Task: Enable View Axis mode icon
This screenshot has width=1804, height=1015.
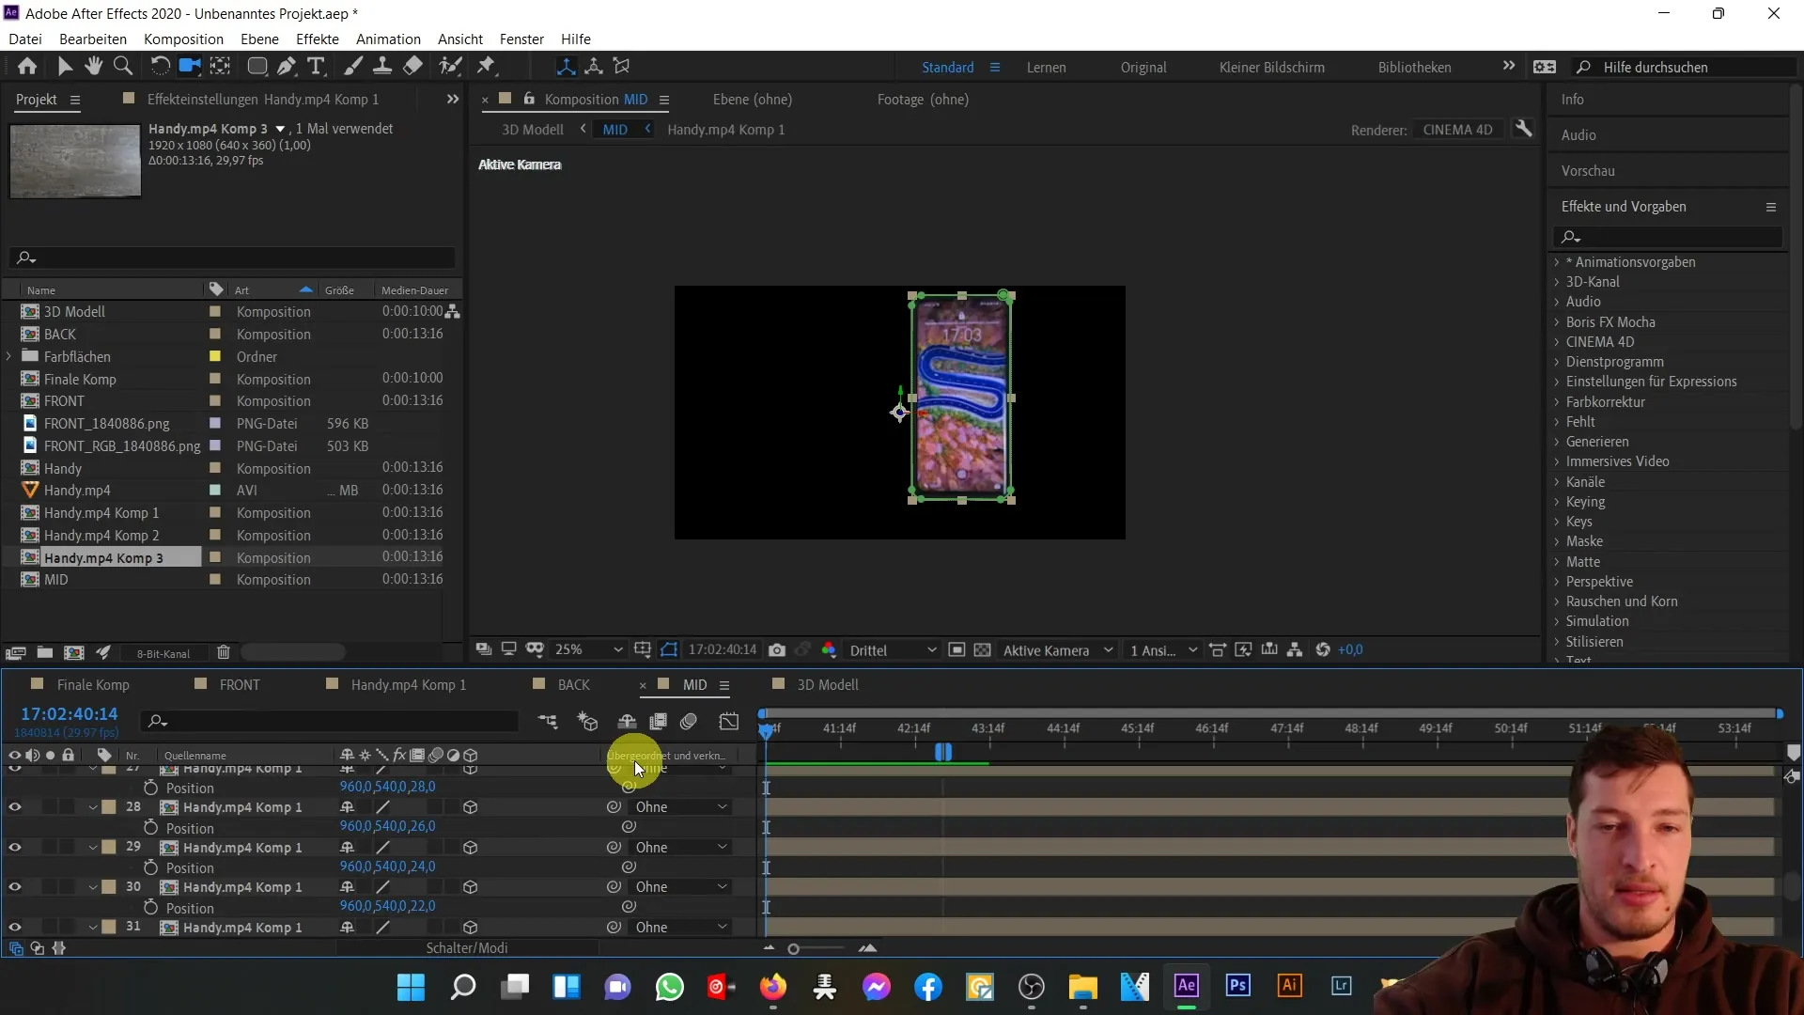Action: (x=622, y=66)
